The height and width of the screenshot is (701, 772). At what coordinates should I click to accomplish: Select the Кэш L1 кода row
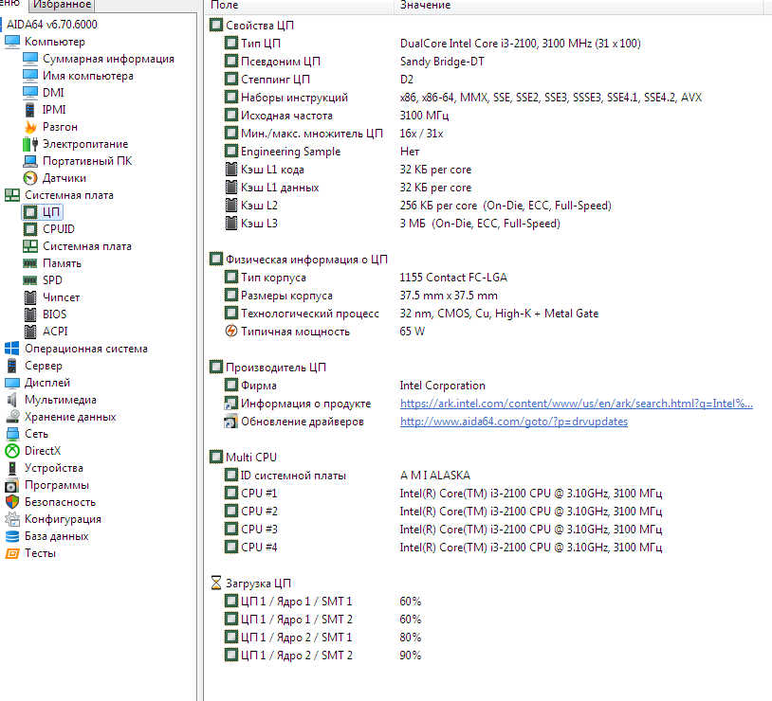coord(348,170)
